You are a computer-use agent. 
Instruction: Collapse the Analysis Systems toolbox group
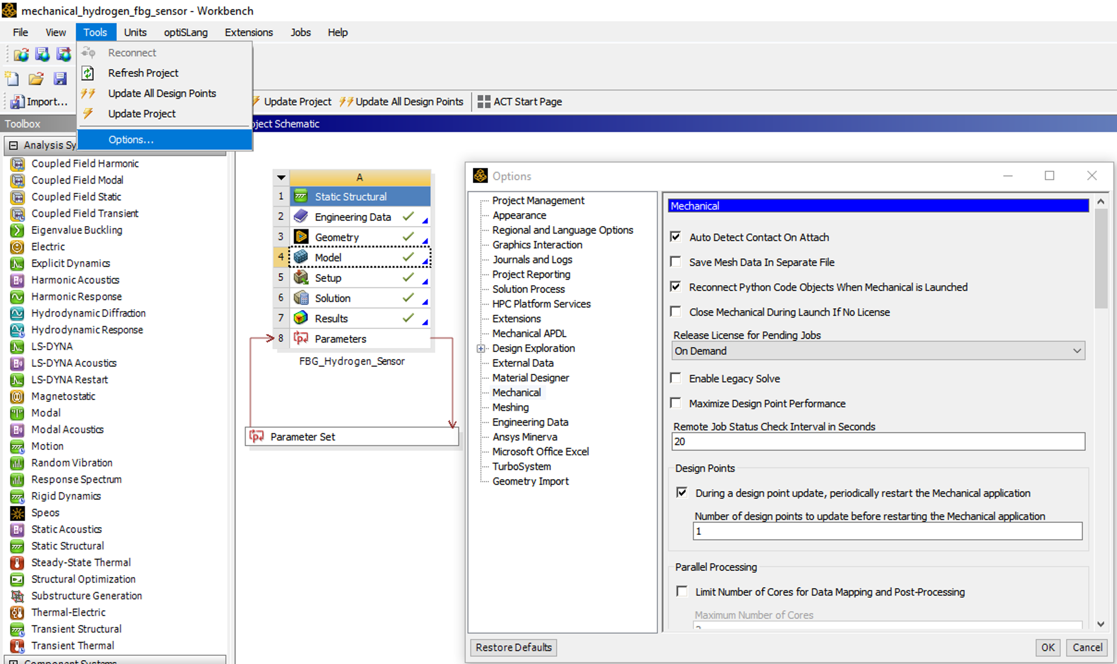(13, 145)
